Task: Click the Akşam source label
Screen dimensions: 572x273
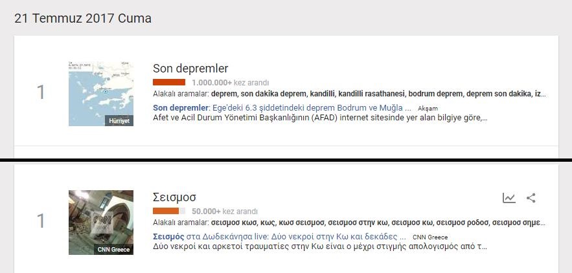Action: click(428, 108)
